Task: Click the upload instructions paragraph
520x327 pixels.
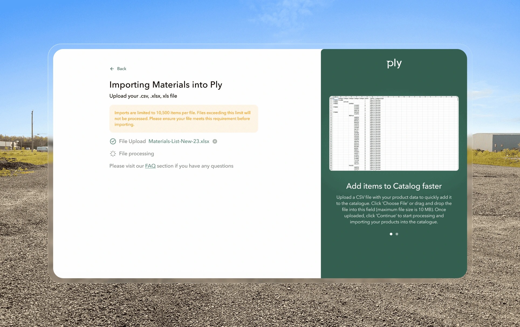Action: [394, 210]
